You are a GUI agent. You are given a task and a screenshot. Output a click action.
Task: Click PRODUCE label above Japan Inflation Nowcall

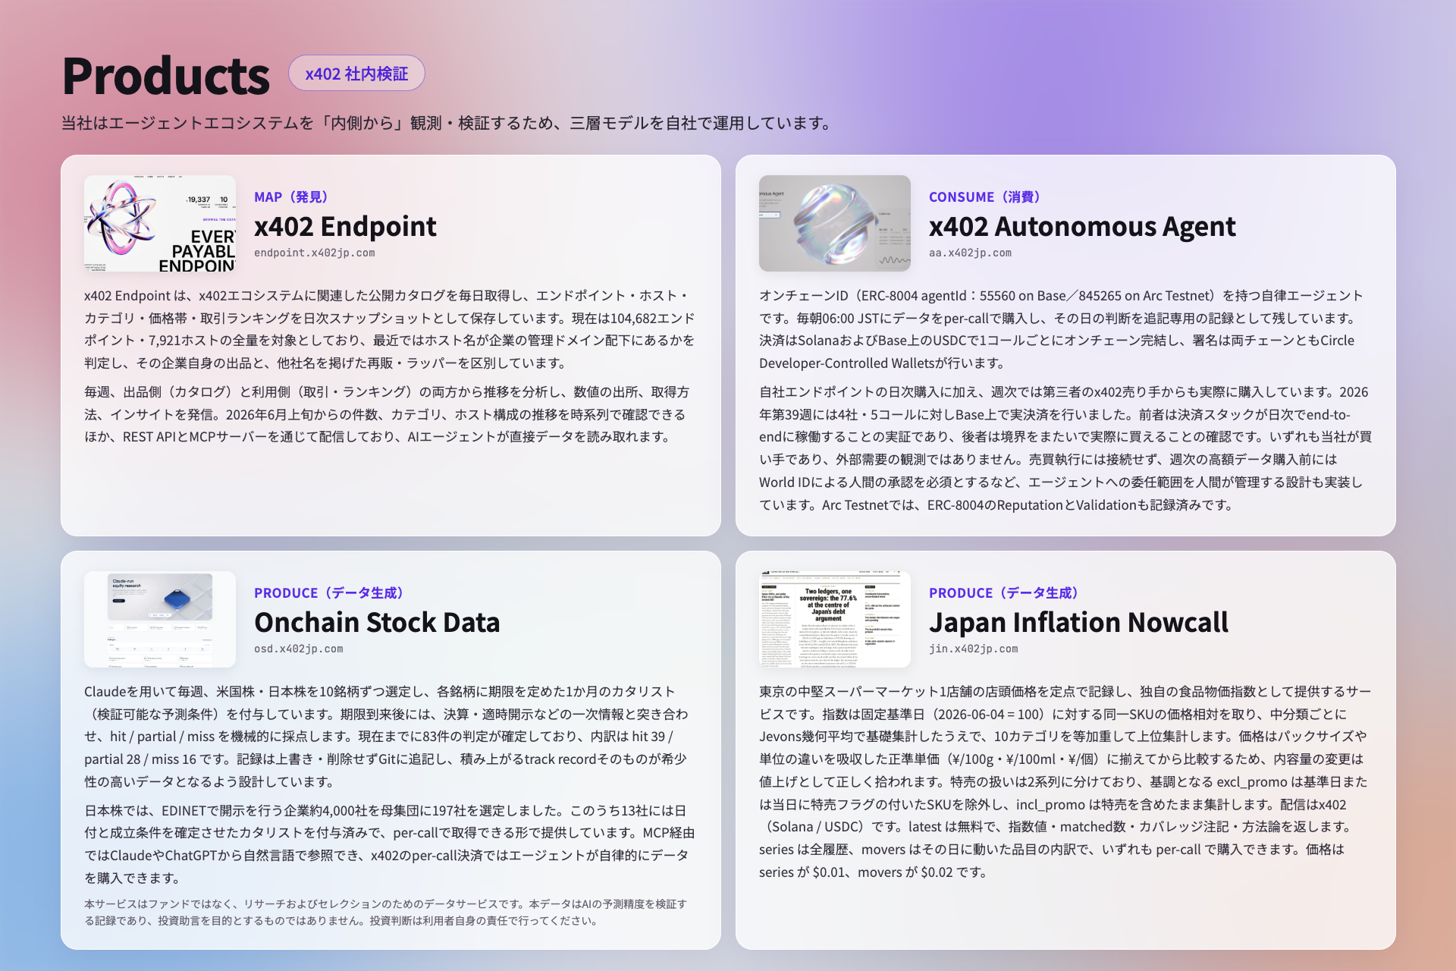pos(1004,593)
